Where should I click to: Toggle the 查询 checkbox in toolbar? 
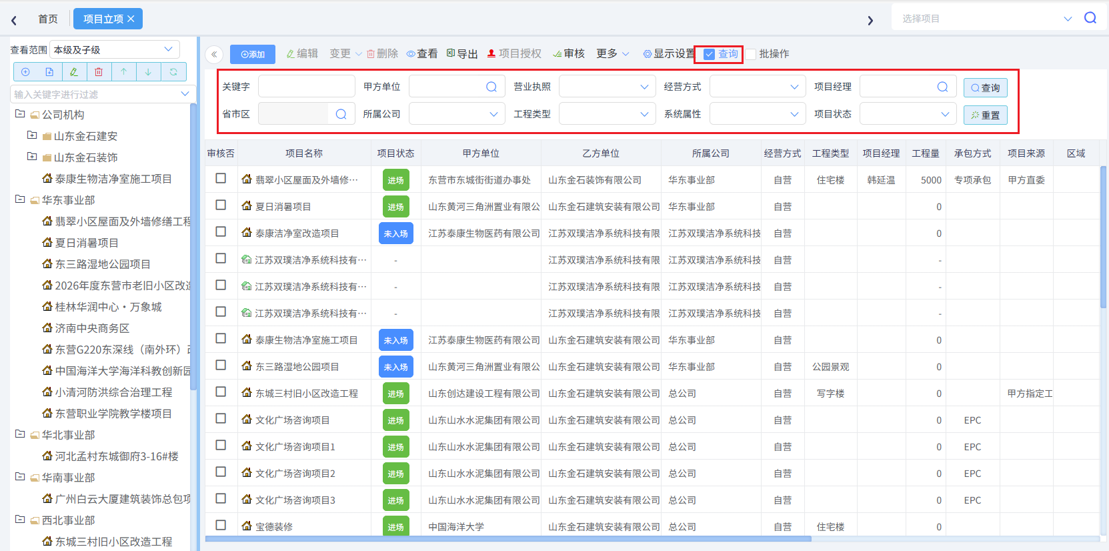tap(710, 54)
